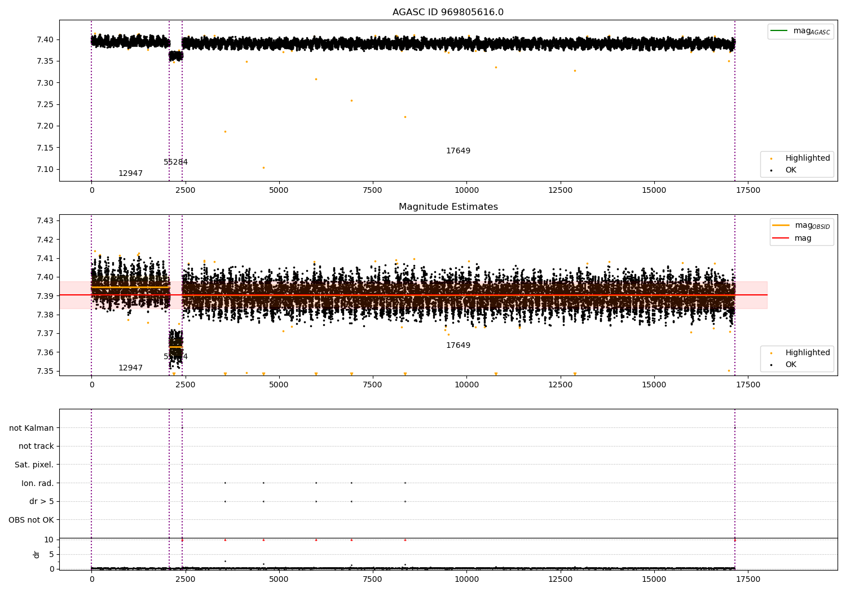Click the 7.43 y-axis tick label

coord(45,221)
